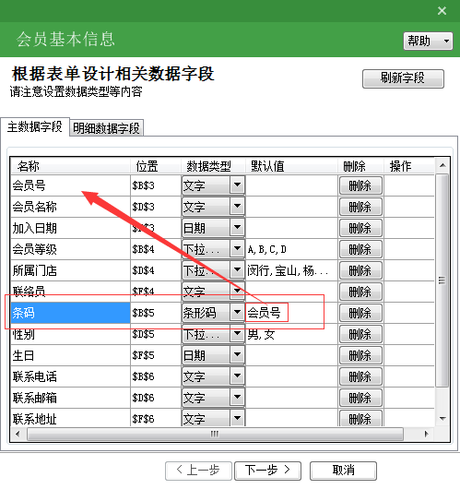Expand data type dropdown for 加入日期 row

[x=237, y=228]
